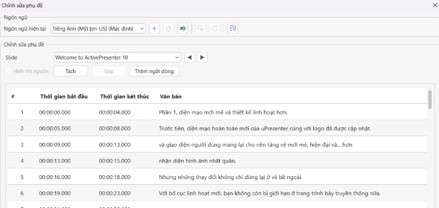This screenshot has height=208, width=439.
Task: Select subtitle row number 1
Action: (x=217, y=113)
